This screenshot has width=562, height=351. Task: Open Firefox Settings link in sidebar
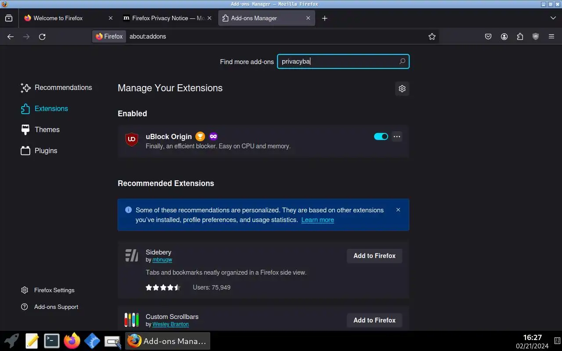48,290
